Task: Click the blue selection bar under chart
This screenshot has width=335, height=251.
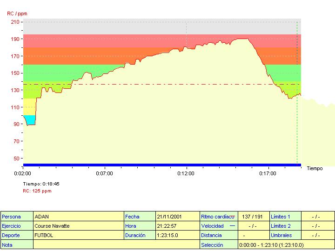Action: pyautogui.click(x=162, y=165)
